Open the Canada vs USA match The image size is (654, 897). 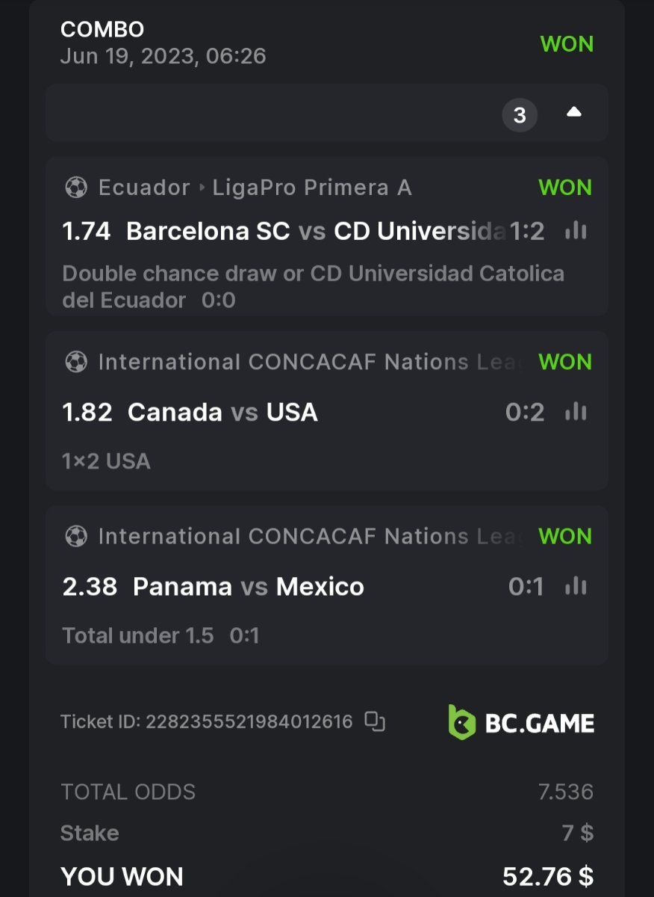point(222,413)
